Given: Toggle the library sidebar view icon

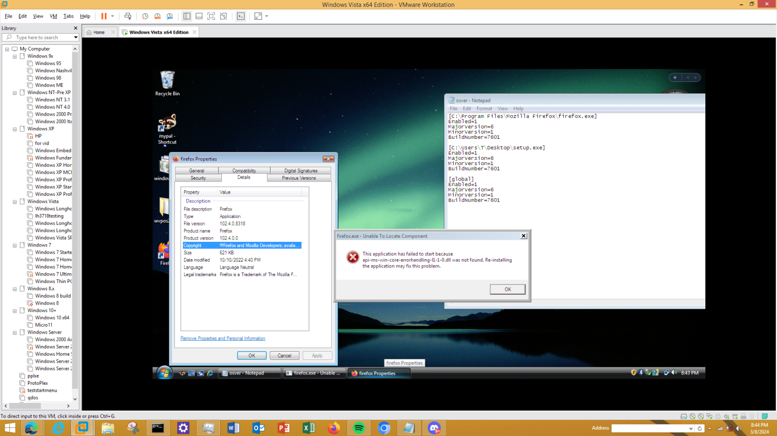Looking at the screenshot, I should point(186,16).
